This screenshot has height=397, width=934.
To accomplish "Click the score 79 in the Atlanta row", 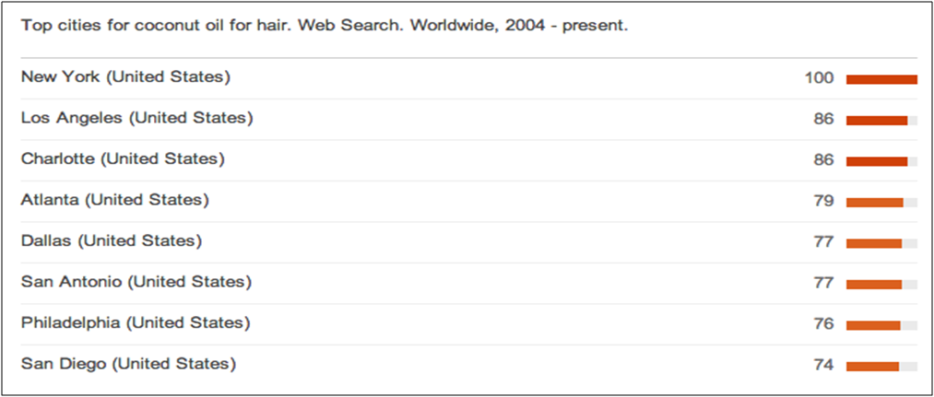I will pos(823,201).
